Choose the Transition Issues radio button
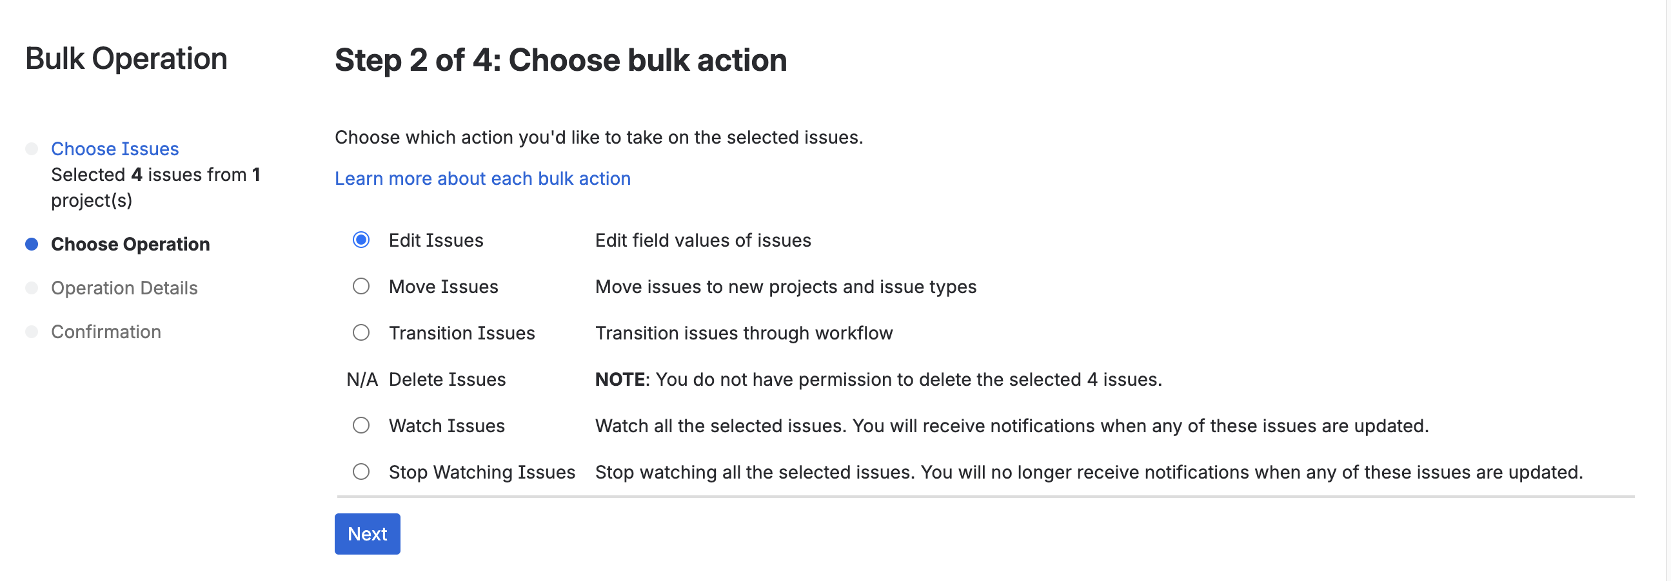The image size is (1671, 581). (361, 333)
